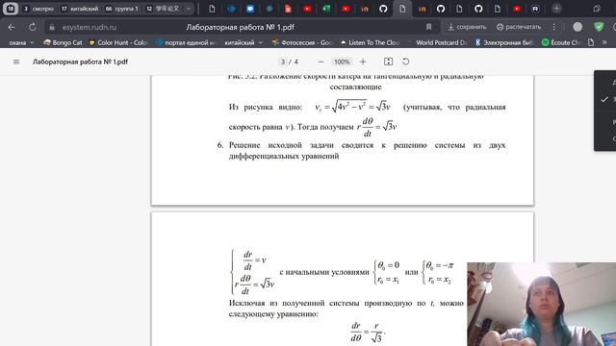Open the tab group 学年论文
The width and height of the screenshot is (616, 346).
pyautogui.click(x=163, y=9)
